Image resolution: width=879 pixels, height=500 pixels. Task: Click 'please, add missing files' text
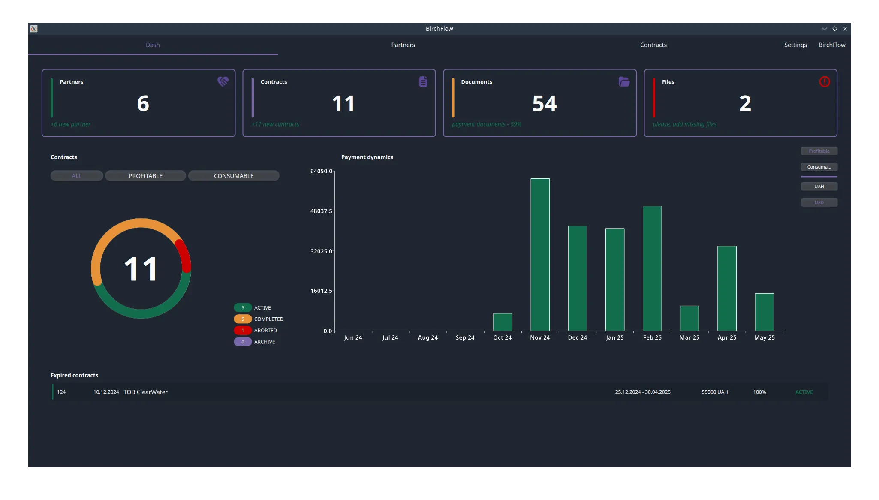(x=684, y=124)
